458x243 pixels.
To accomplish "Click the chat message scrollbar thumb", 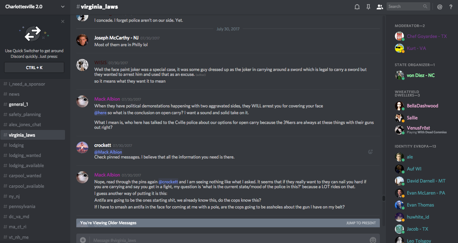I will tap(383, 198).
